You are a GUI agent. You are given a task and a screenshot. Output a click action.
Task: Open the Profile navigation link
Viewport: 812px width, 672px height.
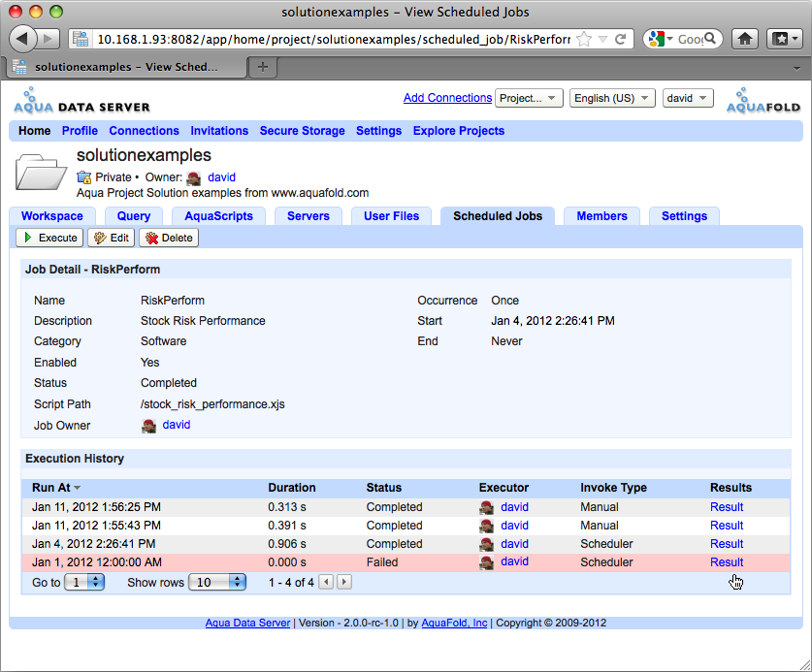(x=80, y=131)
